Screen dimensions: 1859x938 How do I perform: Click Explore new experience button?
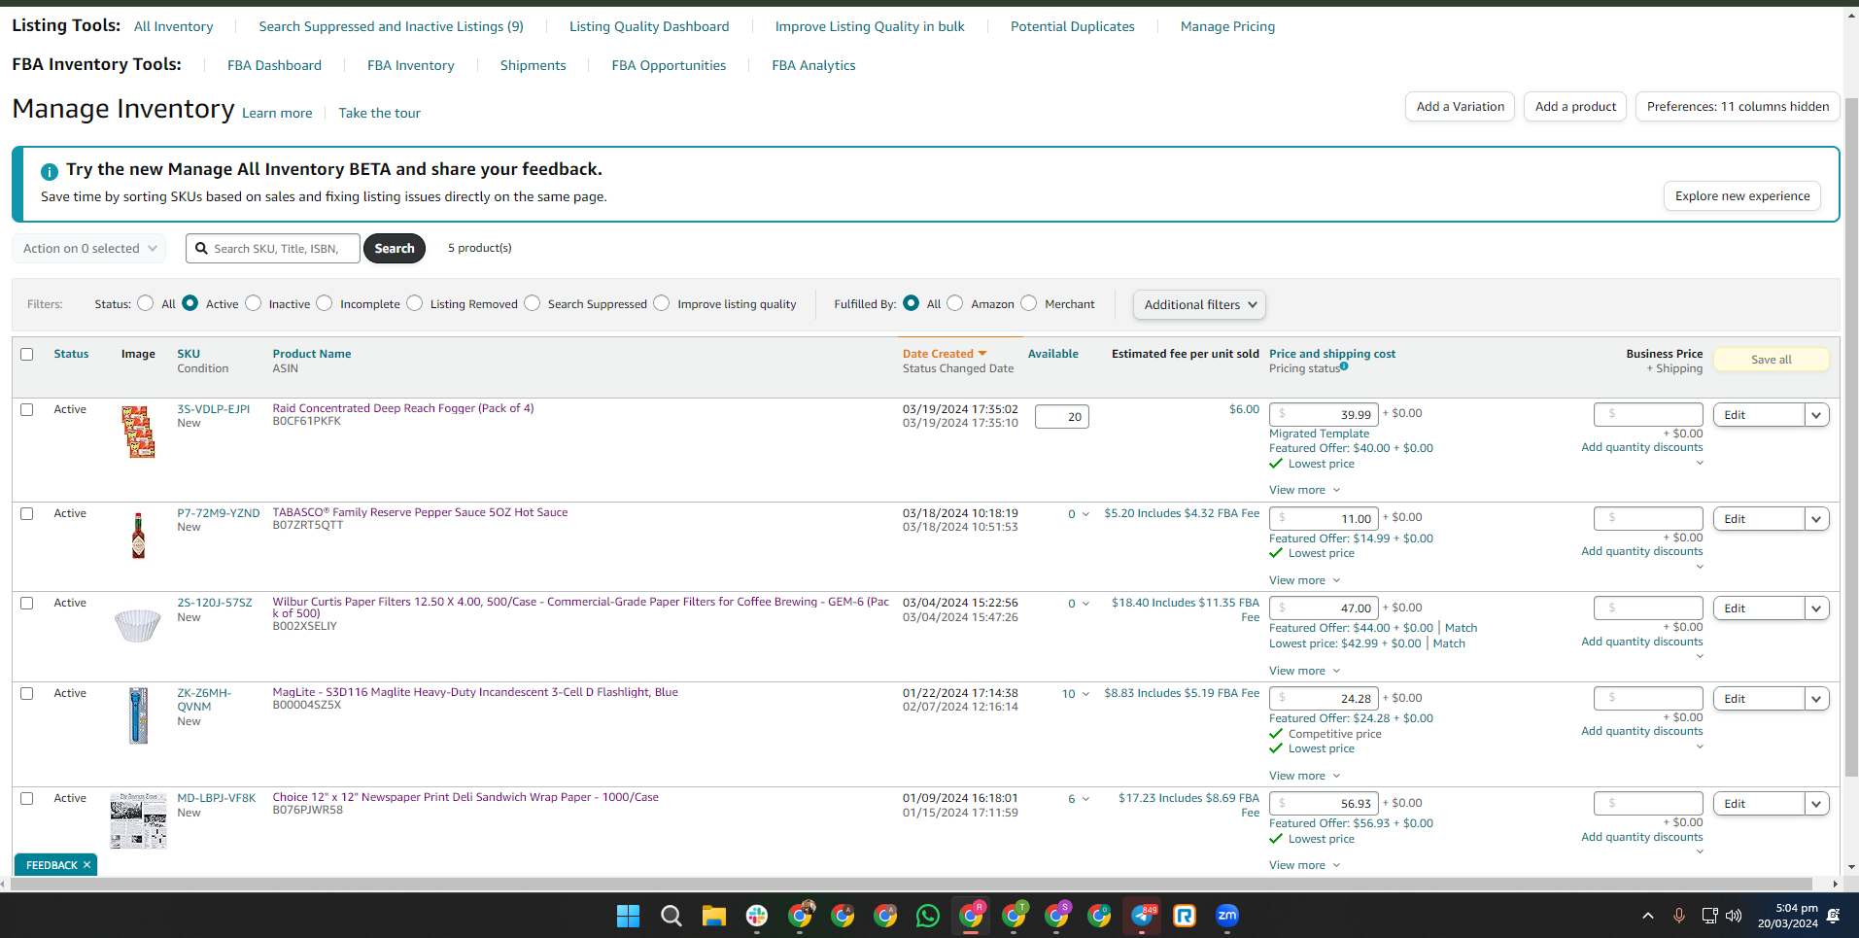pyautogui.click(x=1742, y=196)
